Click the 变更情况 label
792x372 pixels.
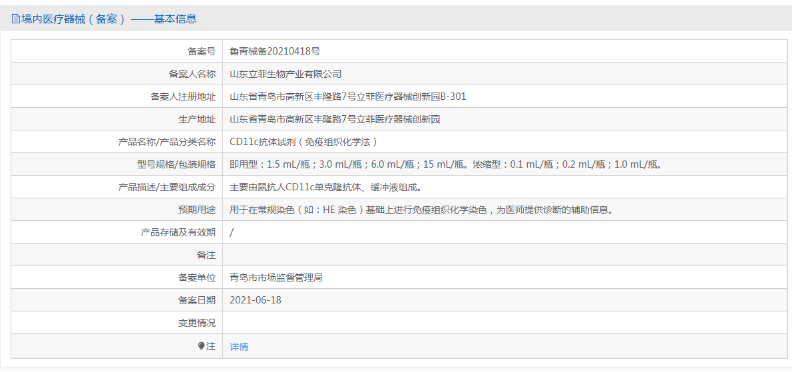[x=197, y=323]
